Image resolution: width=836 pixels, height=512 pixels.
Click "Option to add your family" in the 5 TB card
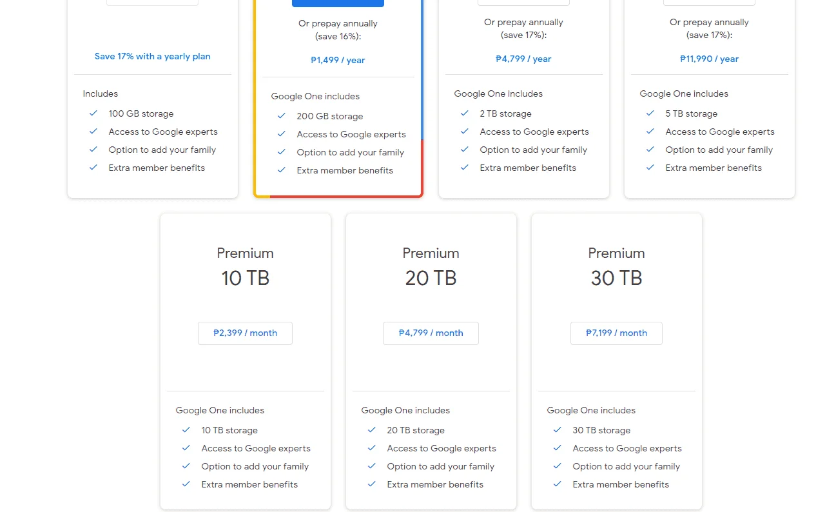click(719, 150)
